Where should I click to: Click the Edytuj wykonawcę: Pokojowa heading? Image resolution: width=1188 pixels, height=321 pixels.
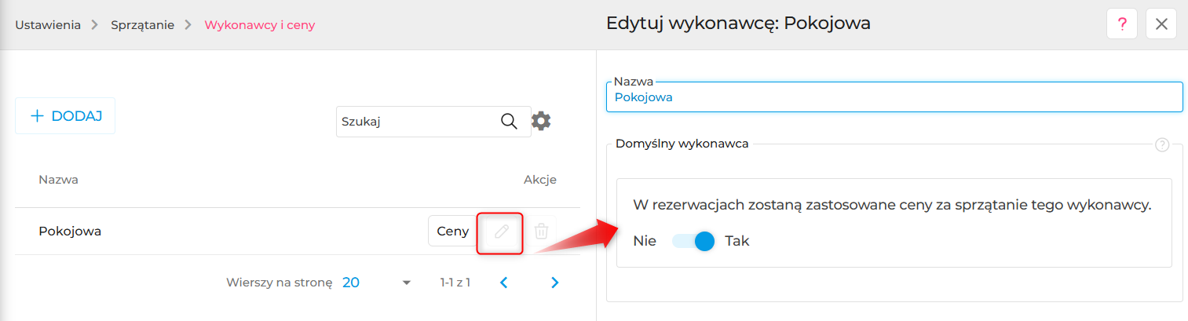738,24
